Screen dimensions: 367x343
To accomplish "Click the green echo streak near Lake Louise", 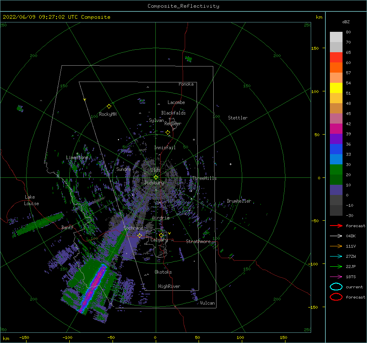I will pyautogui.click(x=40, y=224).
